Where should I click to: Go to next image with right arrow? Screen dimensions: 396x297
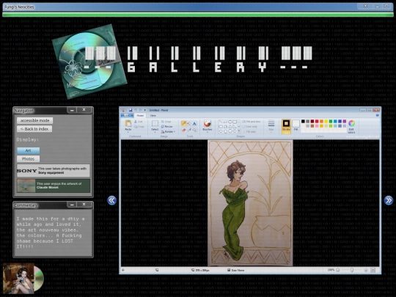click(389, 200)
